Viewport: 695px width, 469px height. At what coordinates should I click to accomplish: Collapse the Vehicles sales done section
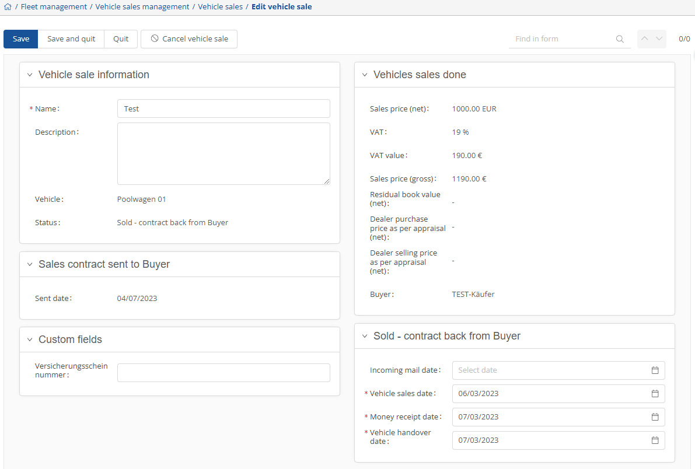365,75
